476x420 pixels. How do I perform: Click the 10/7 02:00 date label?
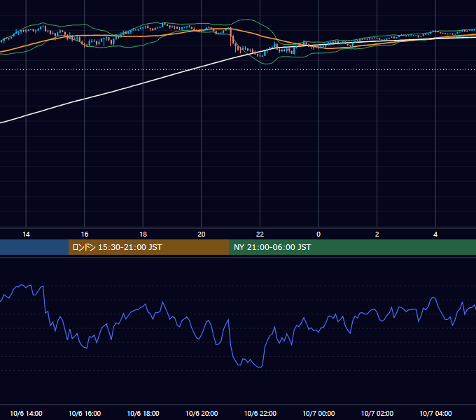(377, 413)
